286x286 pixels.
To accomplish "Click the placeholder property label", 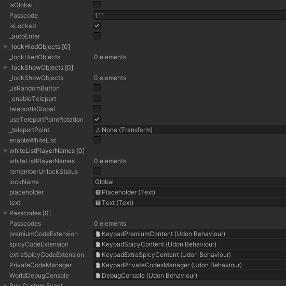I will coord(26,192).
